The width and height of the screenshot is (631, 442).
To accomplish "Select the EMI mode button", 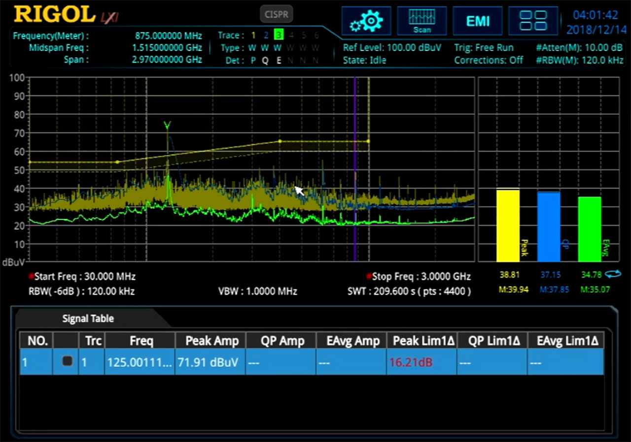I will [477, 21].
